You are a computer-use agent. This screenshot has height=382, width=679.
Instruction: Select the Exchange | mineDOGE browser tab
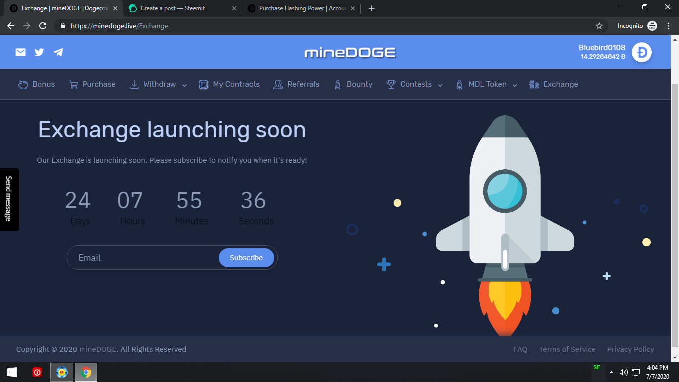click(63, 8)
